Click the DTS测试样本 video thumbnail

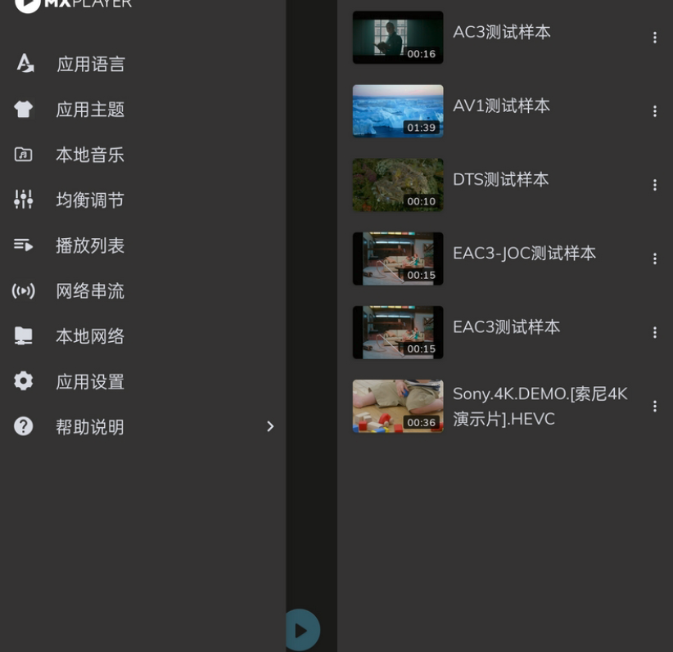click(x=398, y=185)
